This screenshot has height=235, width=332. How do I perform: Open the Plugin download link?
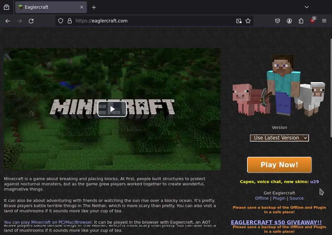coord(279,198)
